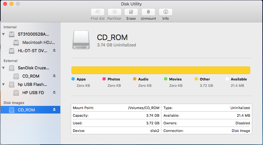
Task: Collapse the SanDisk Cruzer tree
Action: click(4, 68)
